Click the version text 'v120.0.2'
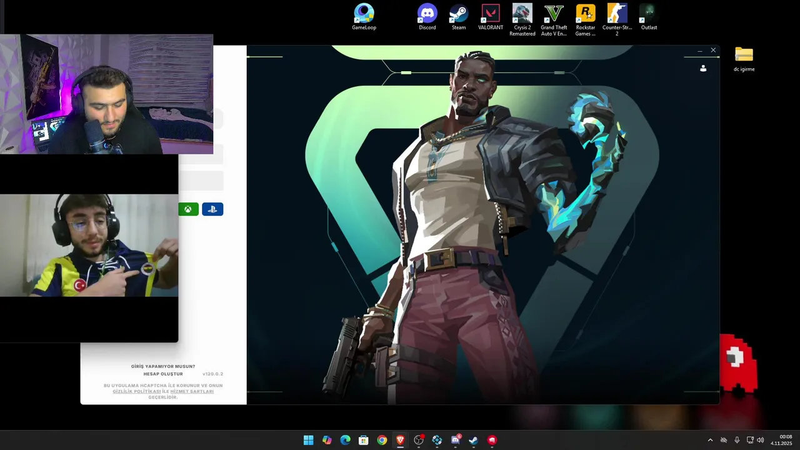Screen dimensions: 800x450 point(212,374)
